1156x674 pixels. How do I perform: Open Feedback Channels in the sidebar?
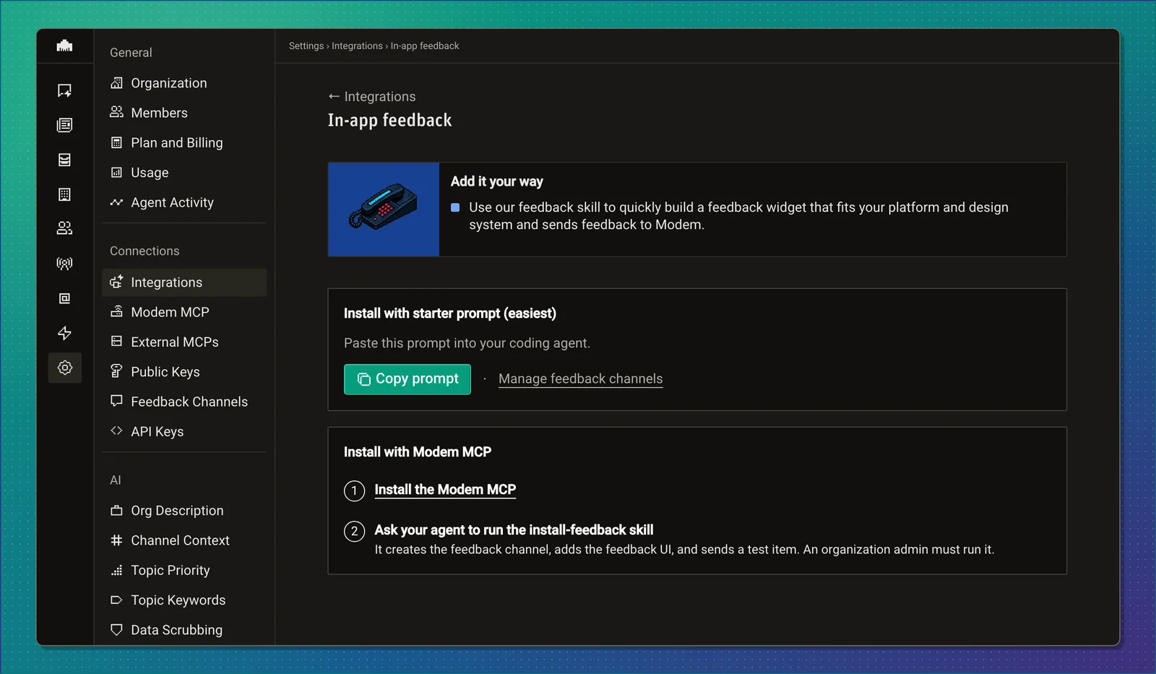(184, 402)
